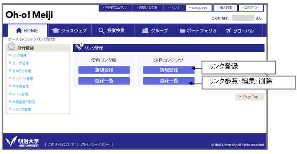Click the house icon on HOME tab
This screenshot has width=297, height=154.
(19, 30)
